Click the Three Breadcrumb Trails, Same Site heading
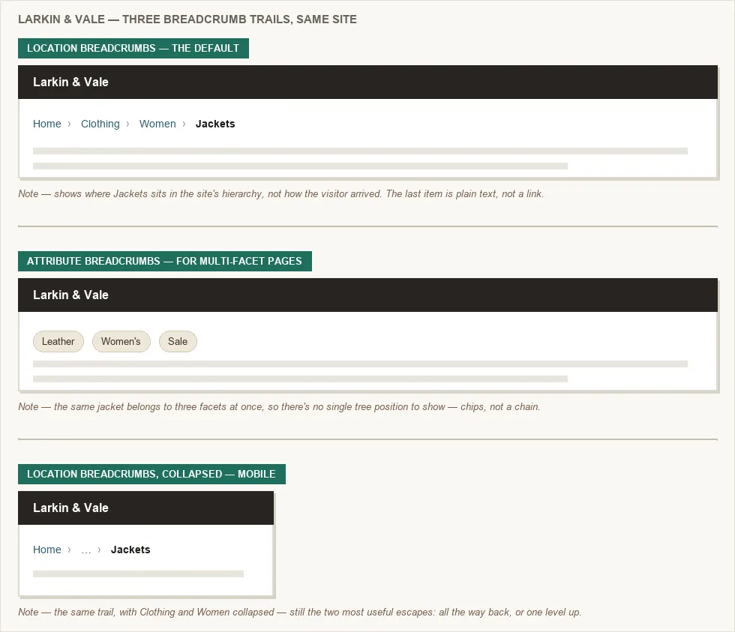The height and width of the screenshot is (632, 735). (187, 19)
